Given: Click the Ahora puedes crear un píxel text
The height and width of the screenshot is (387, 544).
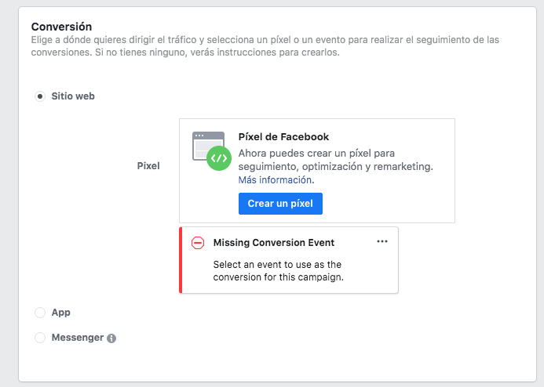Looking at the screenshot, I should click(335, 160).
